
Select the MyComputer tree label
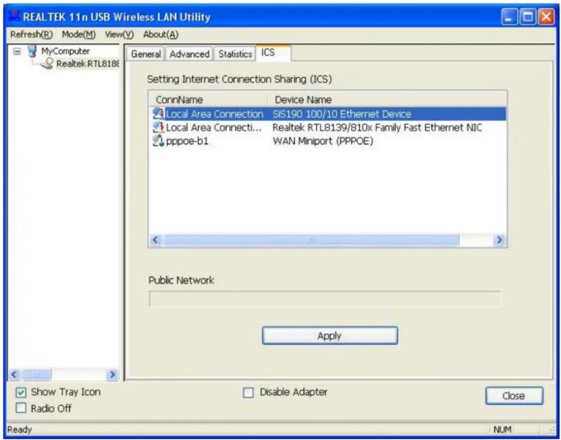[66, 51]
